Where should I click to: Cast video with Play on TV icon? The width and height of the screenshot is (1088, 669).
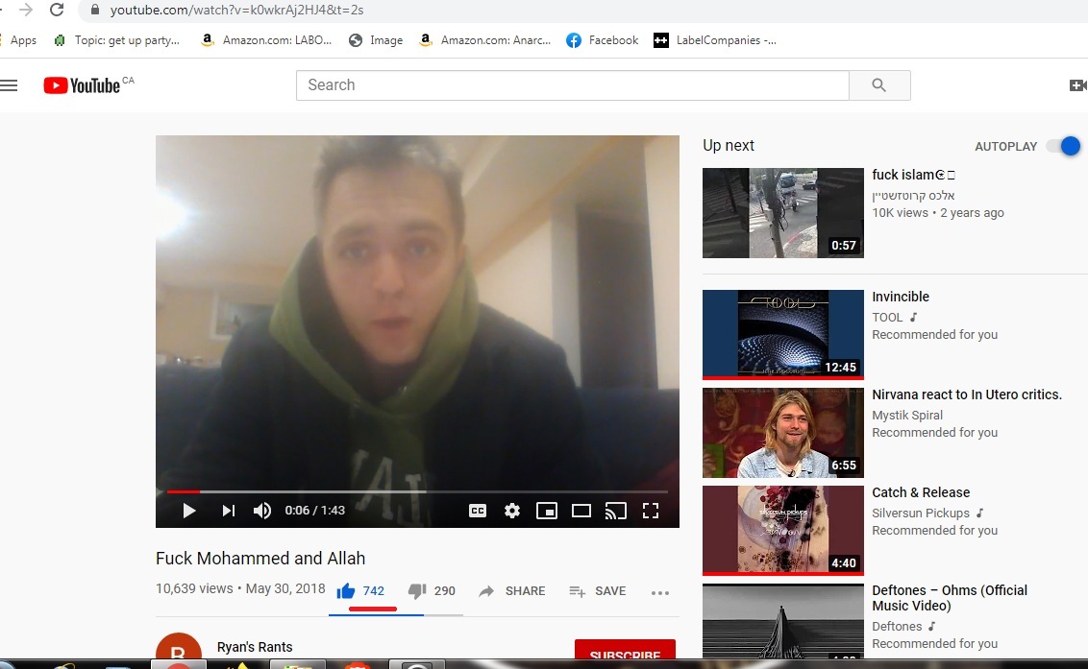(615, 511)
